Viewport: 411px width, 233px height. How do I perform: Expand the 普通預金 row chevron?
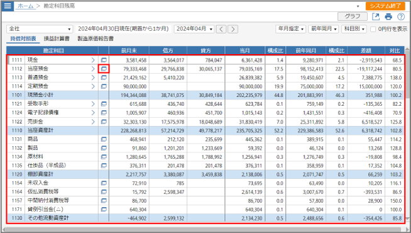93,77
